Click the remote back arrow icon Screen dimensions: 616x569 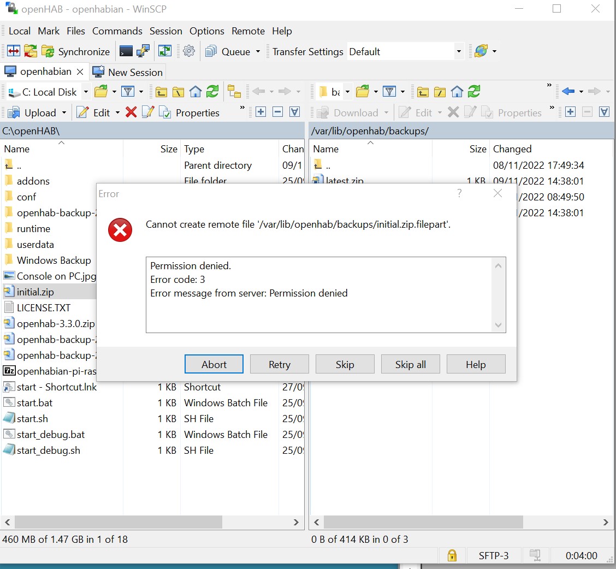568,92
